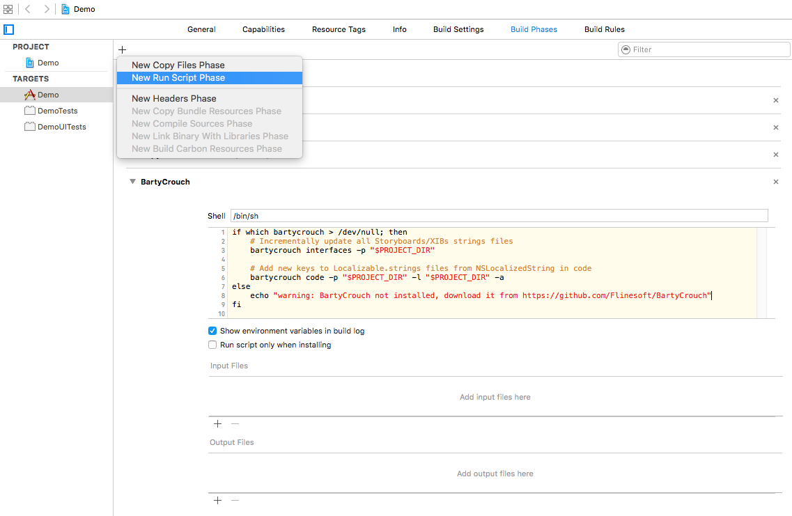Open the General tab
The width and height of the screenshot is (792, 516).
click(x=201, y=29)
